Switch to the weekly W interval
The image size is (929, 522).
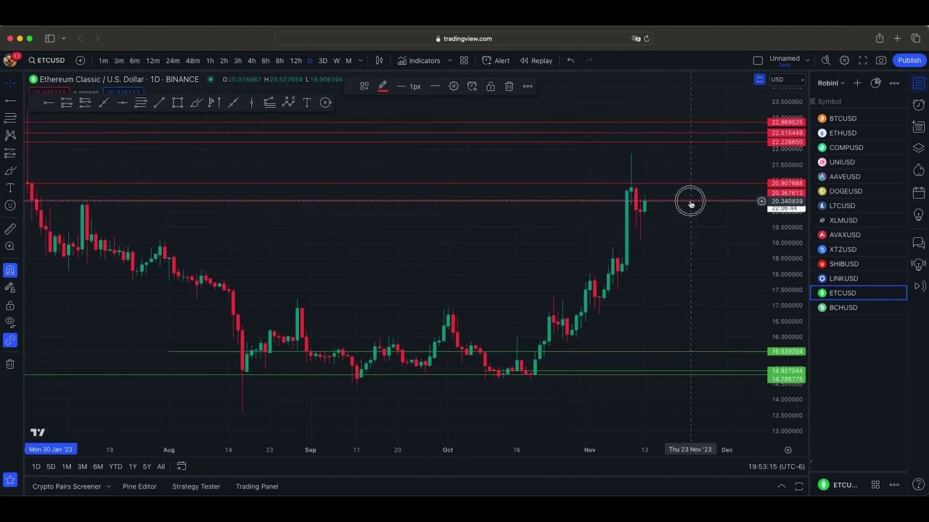(x=336, y=60)
